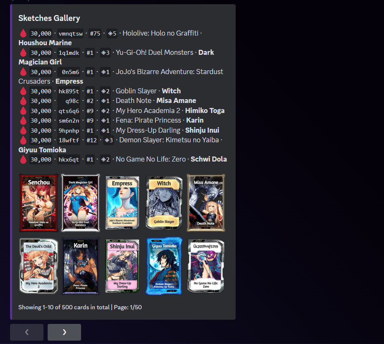The image size is (384, 344).
Task: Click the blood drop icon on Misa Amane row
Action: pyautogui.click(x=23, y=101)
